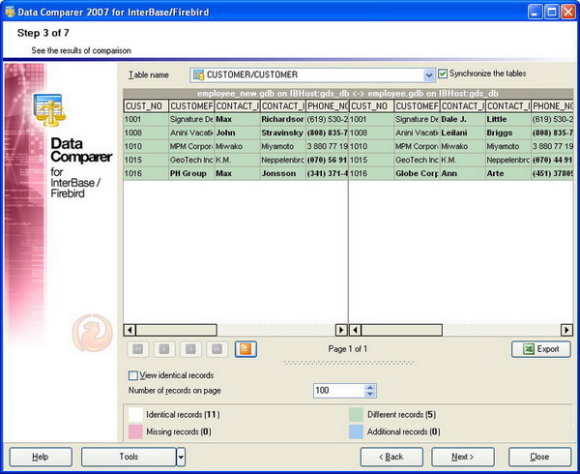Enable View identical records checkbox

133,375
